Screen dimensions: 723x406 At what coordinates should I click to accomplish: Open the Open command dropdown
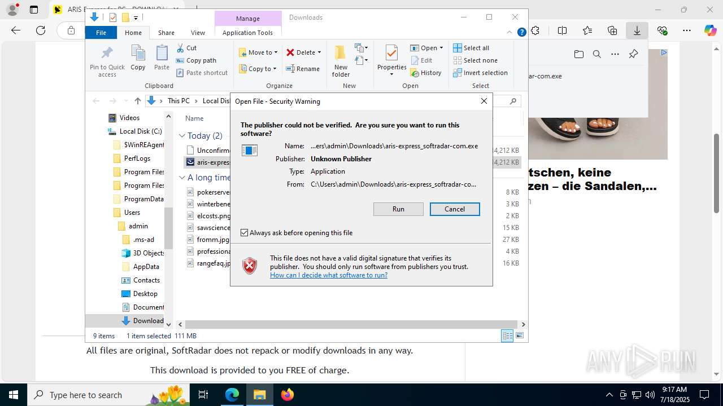click(x=441, y=48)
